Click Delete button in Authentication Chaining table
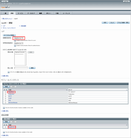 point(13,121)
